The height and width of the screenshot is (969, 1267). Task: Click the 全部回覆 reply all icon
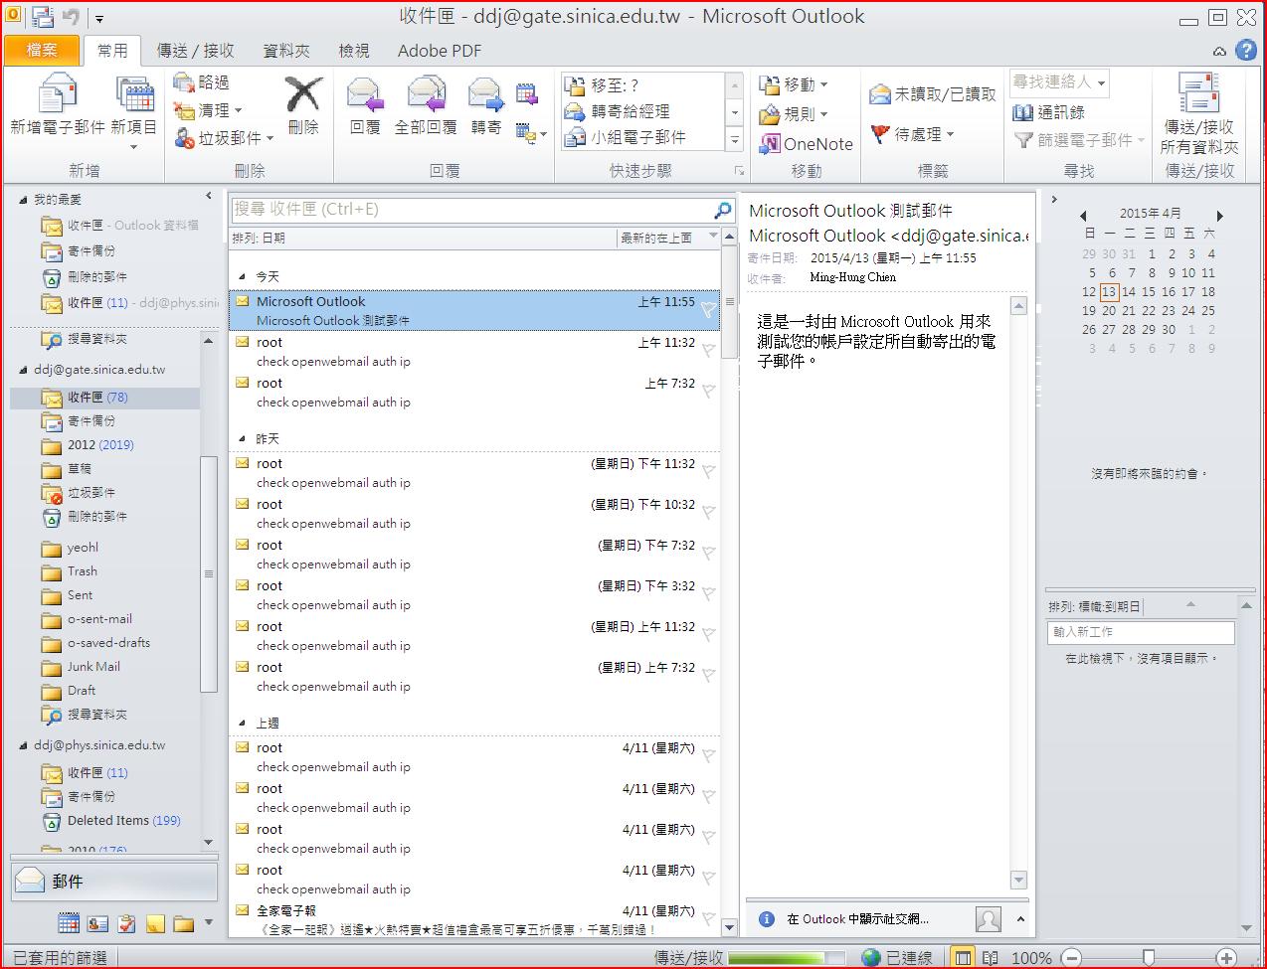point(426,94)
